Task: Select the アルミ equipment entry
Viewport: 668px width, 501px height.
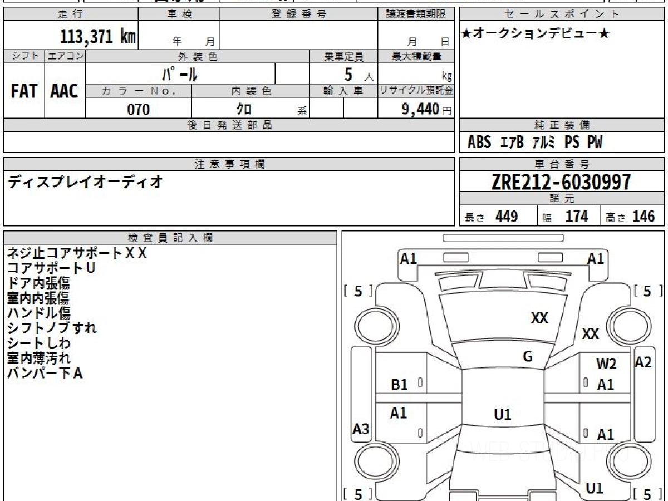Action: pyautogui.click(x=544, y=143)
